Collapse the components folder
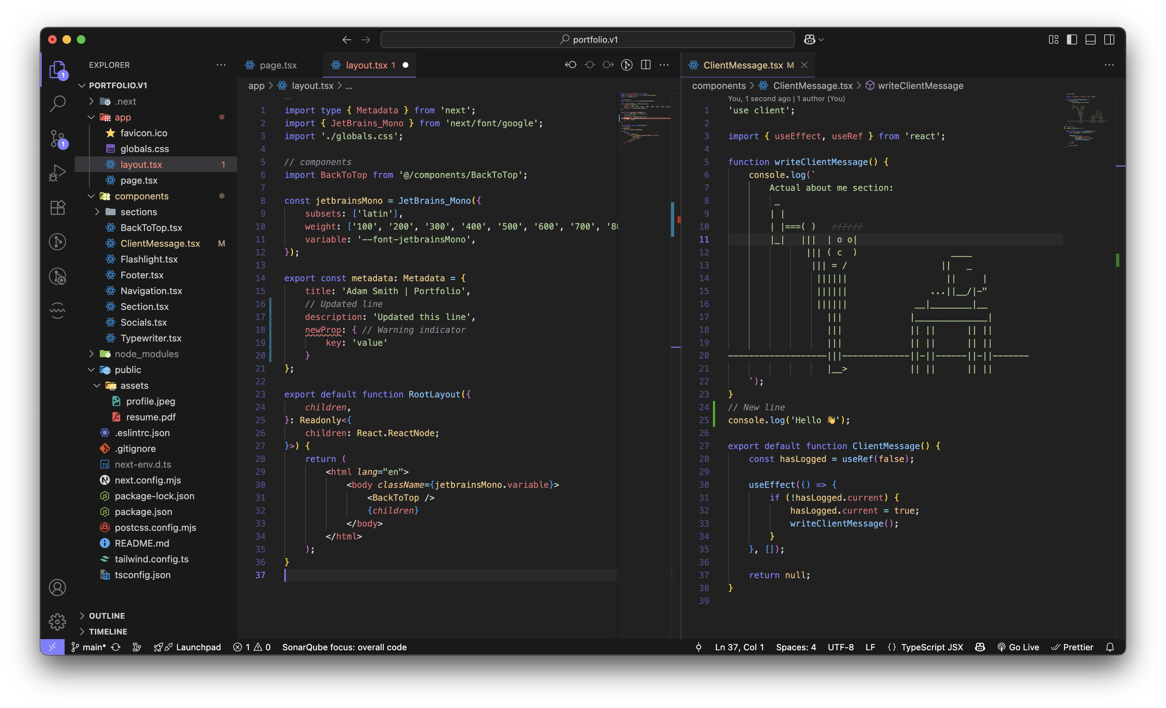The height and width of the screenshot is (708, 1166). coord(92,196)
